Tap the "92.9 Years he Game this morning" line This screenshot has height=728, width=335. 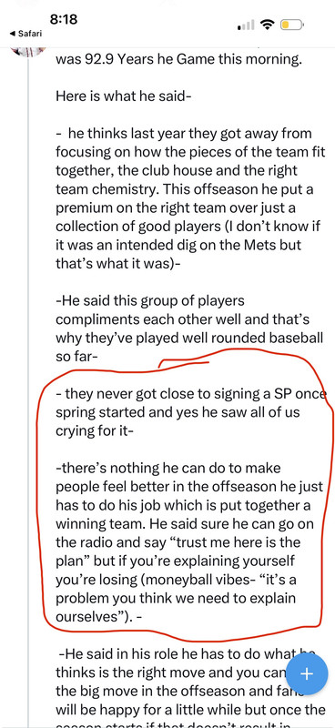[x=179, y=59]
